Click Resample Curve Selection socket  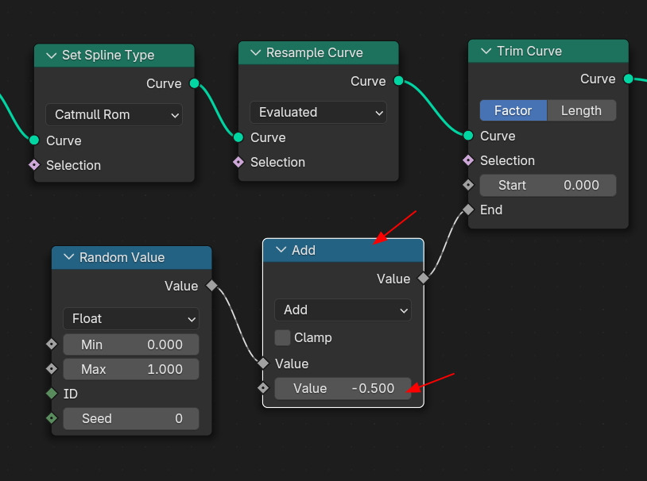click(x=238, y=162)
